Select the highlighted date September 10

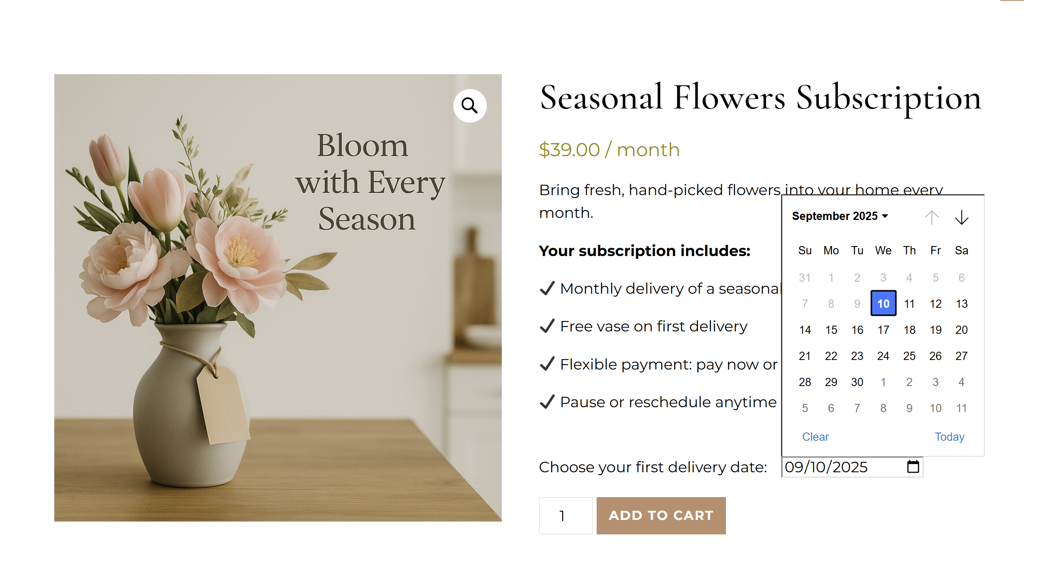[883, 304]
